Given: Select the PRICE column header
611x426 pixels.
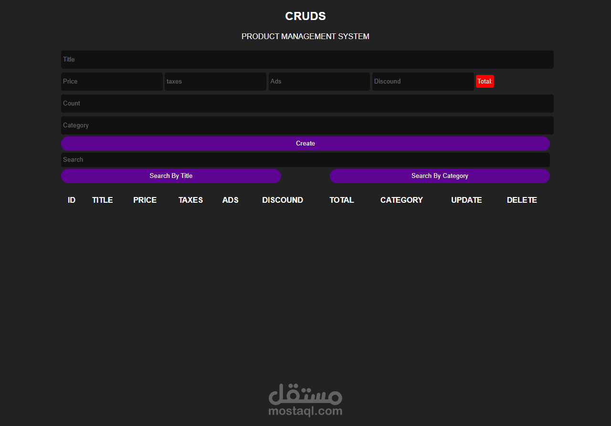Looking at the screenshot, I should coord(145,200).
